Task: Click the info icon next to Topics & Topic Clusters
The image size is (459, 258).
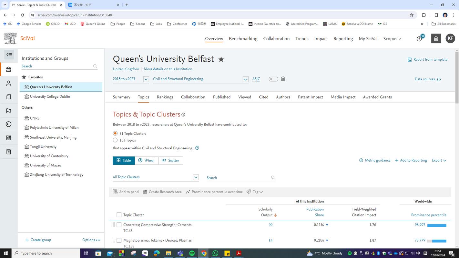Action: 183,114
